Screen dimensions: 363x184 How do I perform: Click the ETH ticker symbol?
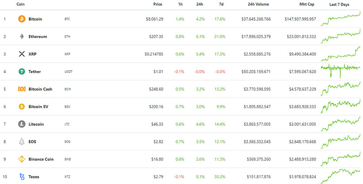[x=67, y=37]
